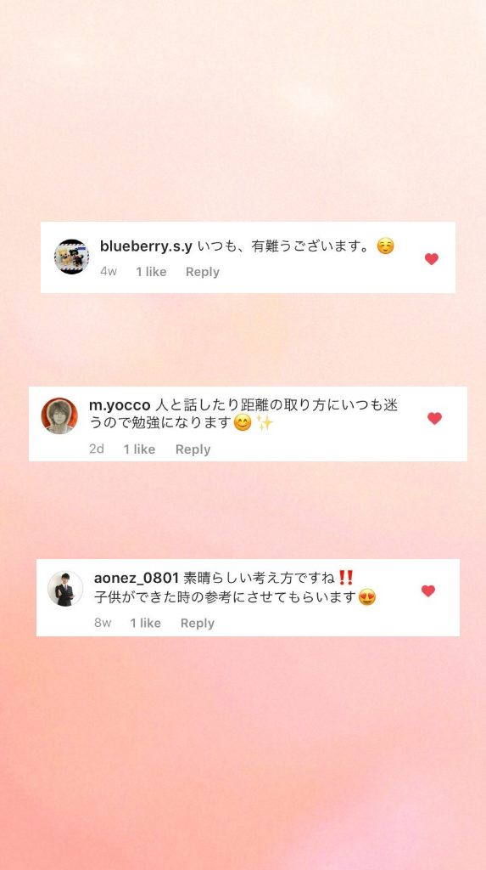
Task: View the 1 like on m.yocco's comment
Action: 139,449
